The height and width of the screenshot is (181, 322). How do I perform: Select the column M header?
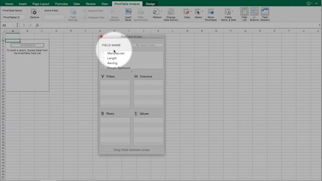187,31
